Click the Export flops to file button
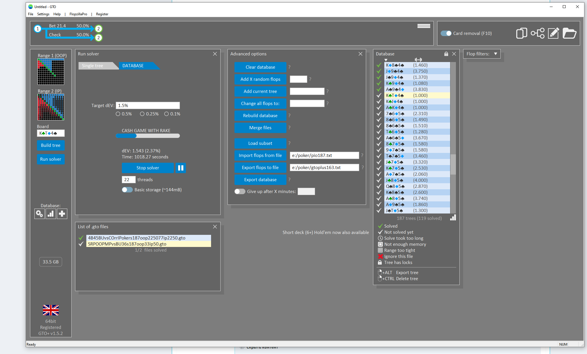The width and height of the screenshot is (587, 354). coord(260,168)
